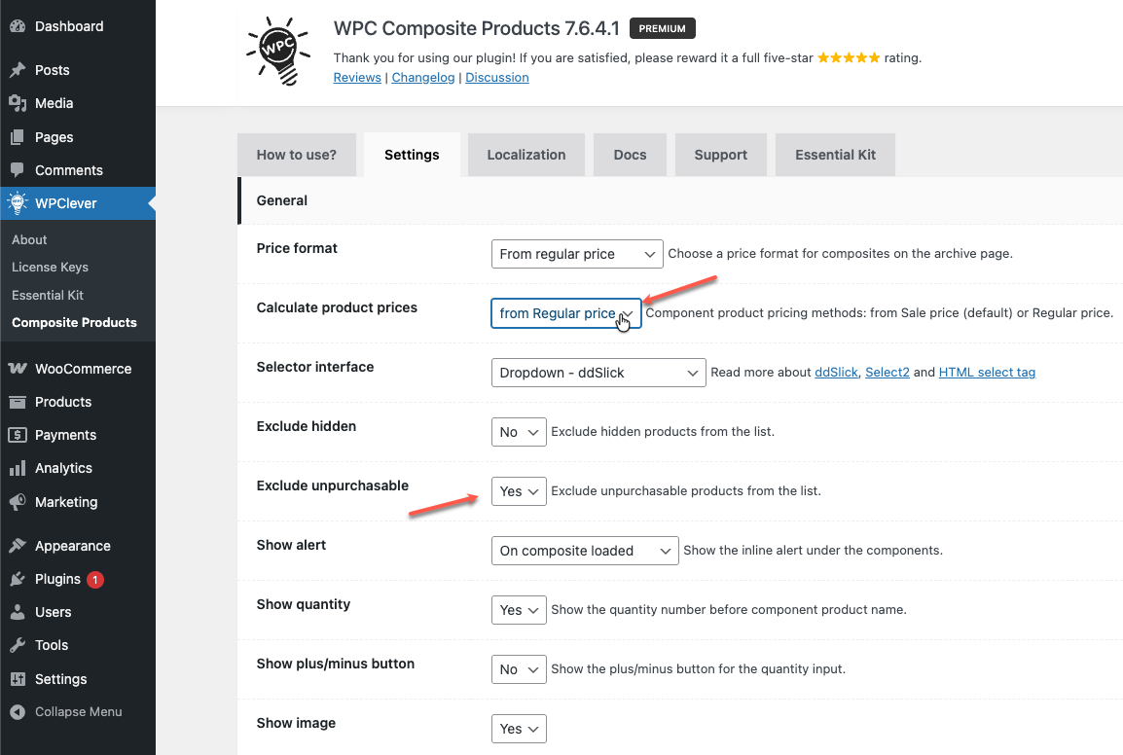Click the WooCommerce logo icon

[x=18, y=369]
